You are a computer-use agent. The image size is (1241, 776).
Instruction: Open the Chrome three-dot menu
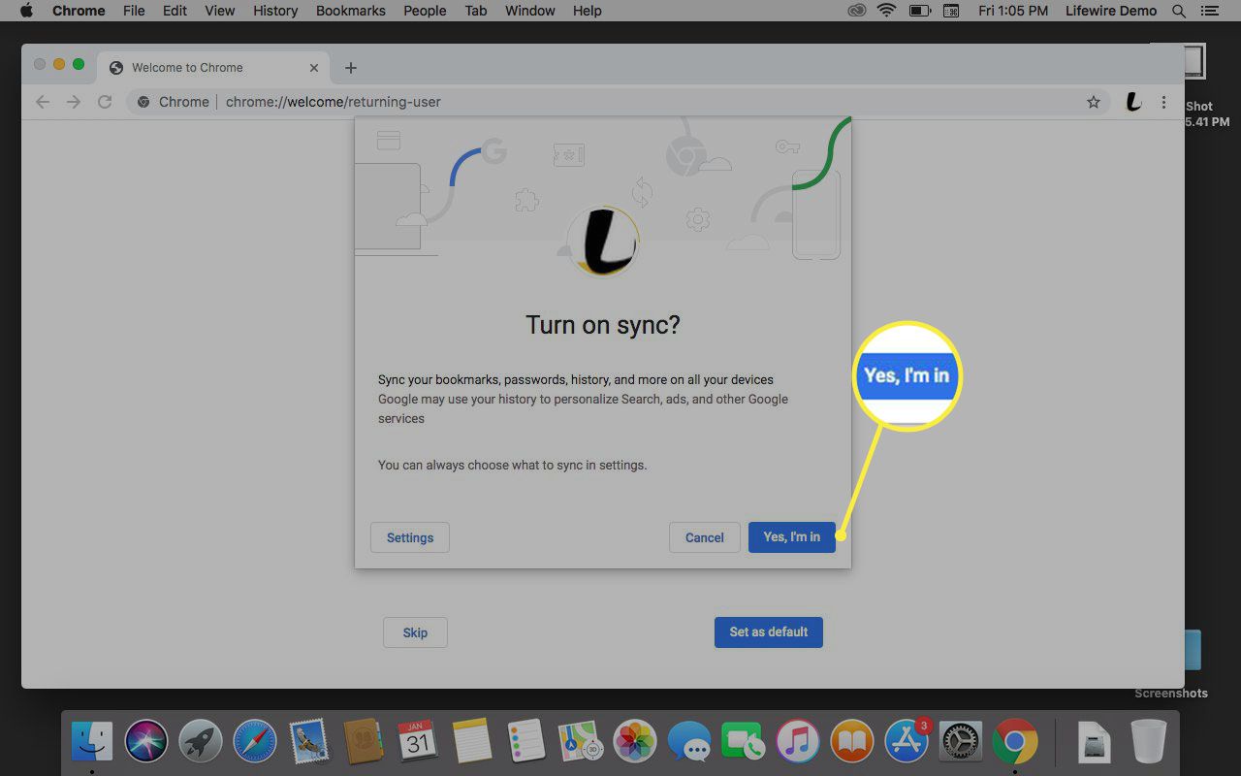point(1164,102)
